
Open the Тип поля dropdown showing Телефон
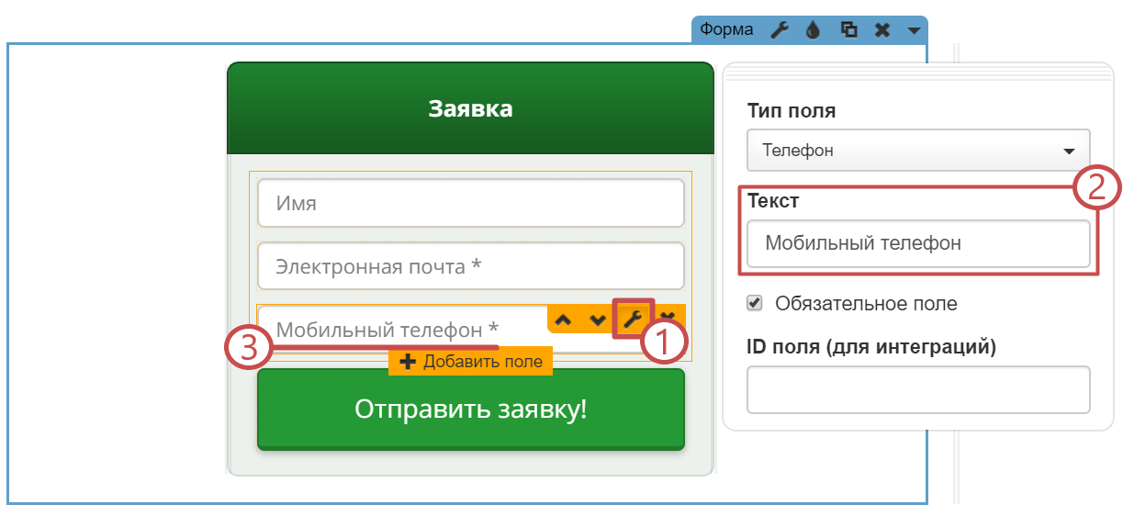[x=918, y=151]
